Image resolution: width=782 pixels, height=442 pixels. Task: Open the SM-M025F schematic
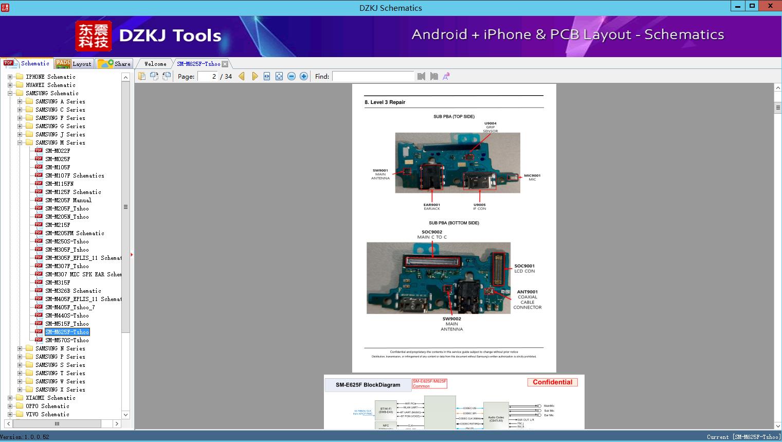(58, 159)
